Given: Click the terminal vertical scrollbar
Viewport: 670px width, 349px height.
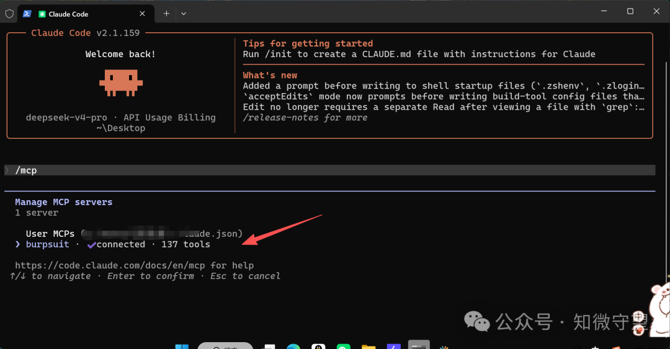Looking at the screenshot, I should click(667, 171).
